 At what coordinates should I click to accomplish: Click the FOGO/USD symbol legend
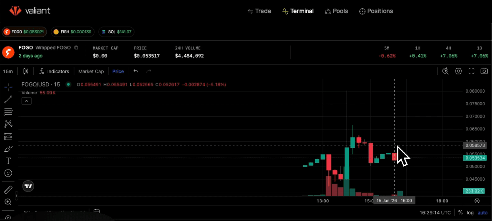pyautogui.click(x=40, y=84)
